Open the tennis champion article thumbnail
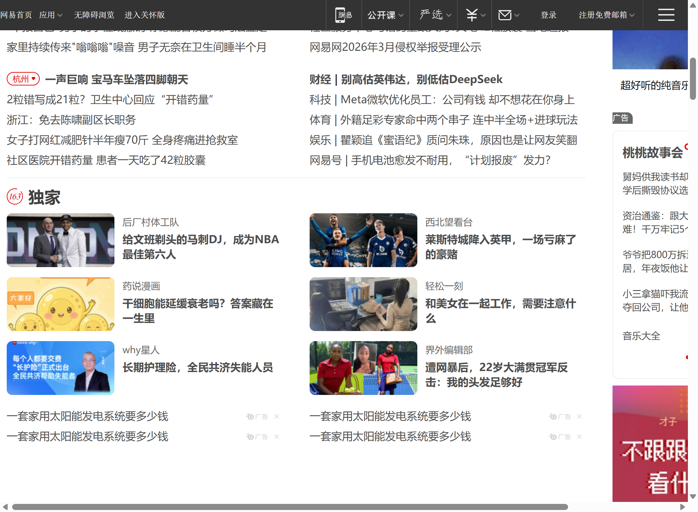Viewport: 698px width, 512px height. [363, 368]
